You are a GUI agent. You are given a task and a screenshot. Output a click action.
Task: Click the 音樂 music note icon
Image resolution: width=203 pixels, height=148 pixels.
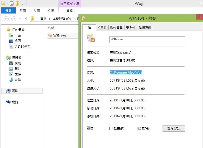pos(11,80)
